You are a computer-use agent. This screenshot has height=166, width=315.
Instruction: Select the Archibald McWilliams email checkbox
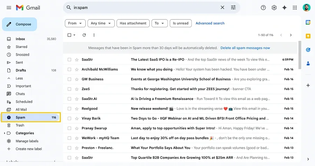point(69,69)
